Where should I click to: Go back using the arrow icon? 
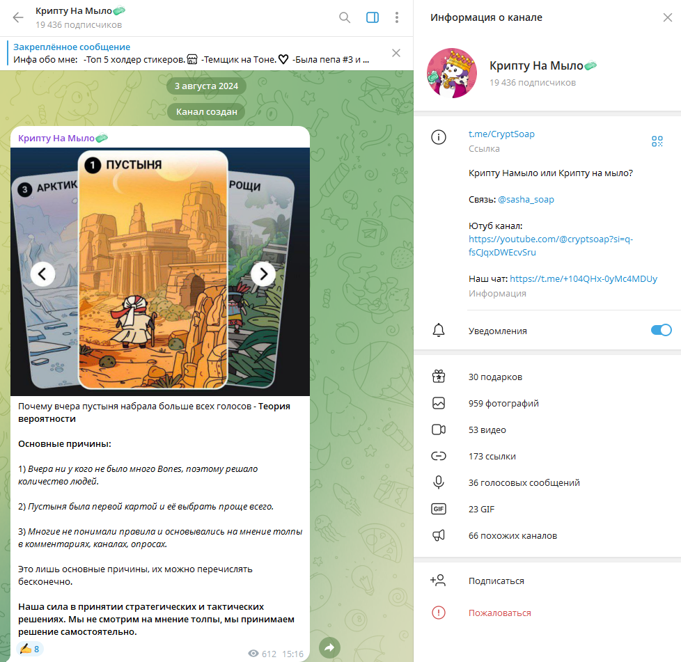(18, 17)
